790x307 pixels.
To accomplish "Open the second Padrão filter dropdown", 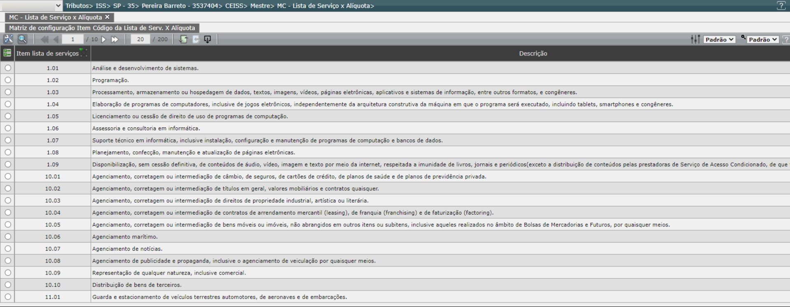I will click(x=763, y=39).
